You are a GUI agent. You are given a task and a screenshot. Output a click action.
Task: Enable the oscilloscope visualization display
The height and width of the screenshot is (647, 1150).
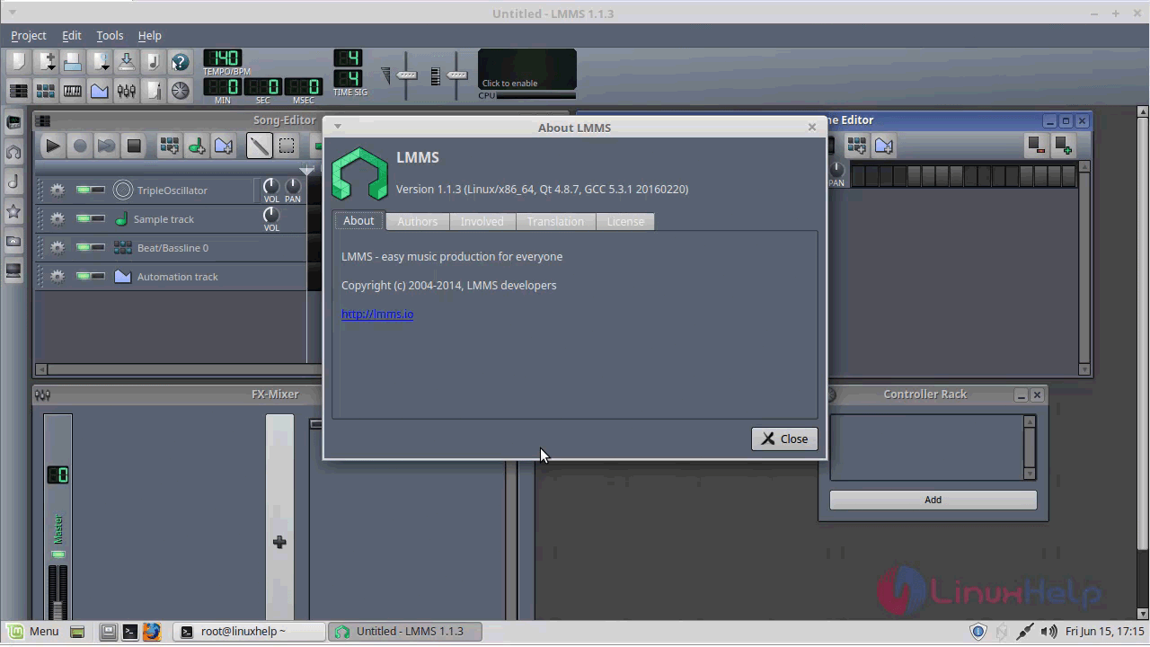(527, 70)
